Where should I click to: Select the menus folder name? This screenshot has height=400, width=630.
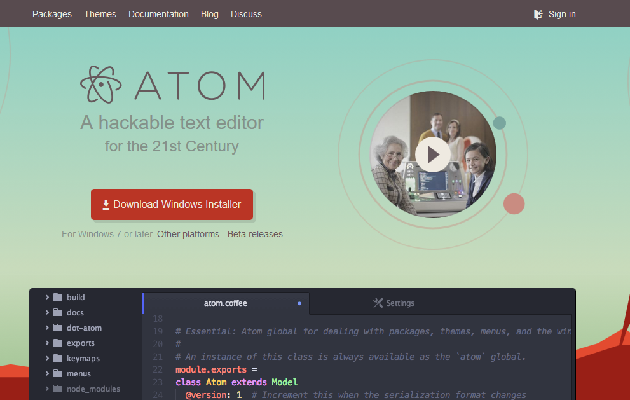pos(79,373)
